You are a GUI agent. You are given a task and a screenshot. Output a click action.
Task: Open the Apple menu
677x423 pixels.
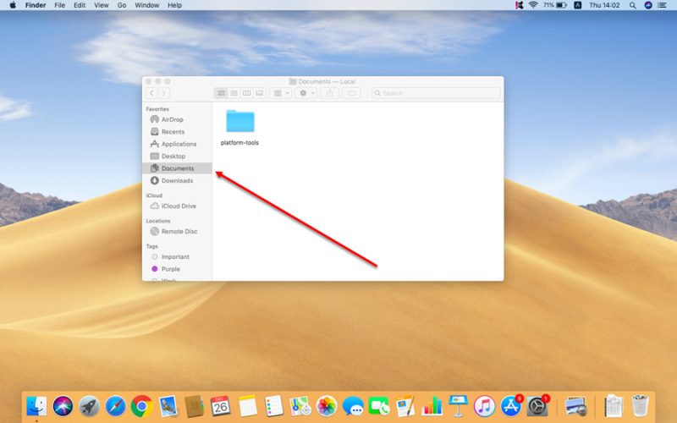click(13, 5)
